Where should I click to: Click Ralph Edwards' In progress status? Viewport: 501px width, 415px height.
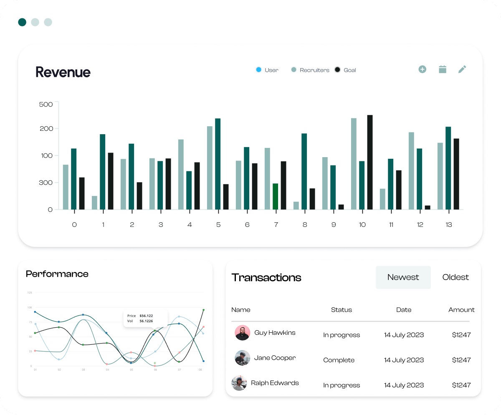[x=342, y=385]
